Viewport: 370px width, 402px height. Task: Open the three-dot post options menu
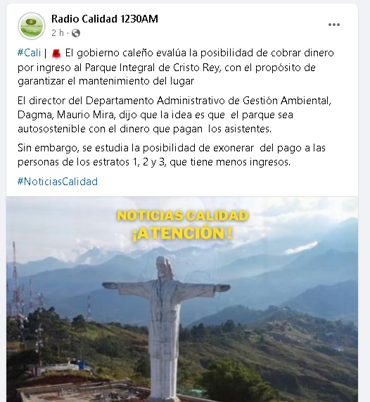click(x=334, y=25)
